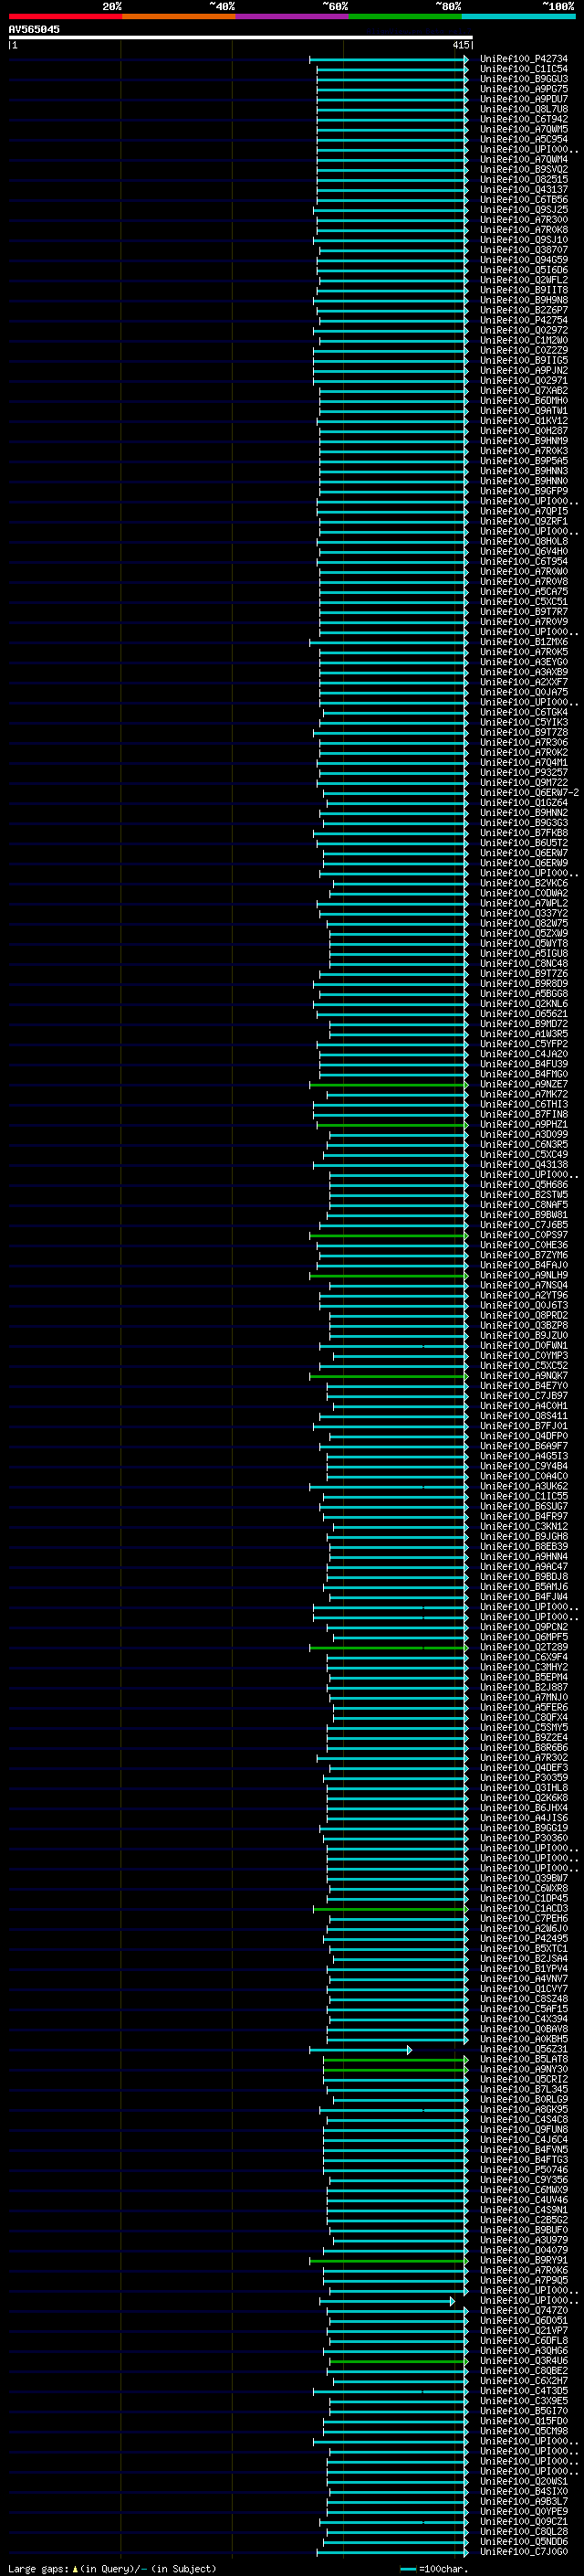Select label UniRef100_Q8PRD2
Viewport: 584px width, 2576px height.
click(x=523, y=1316)
